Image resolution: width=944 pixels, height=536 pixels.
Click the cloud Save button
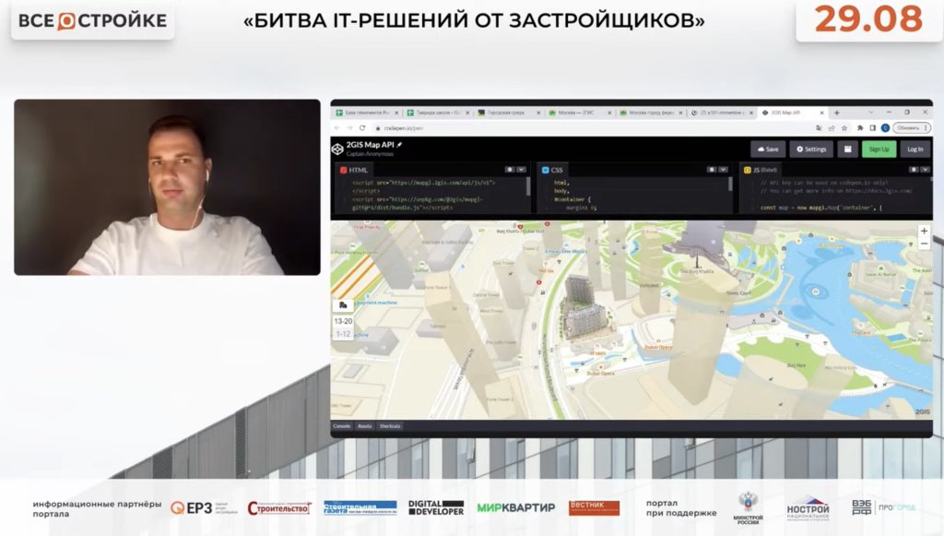(768, 149)
